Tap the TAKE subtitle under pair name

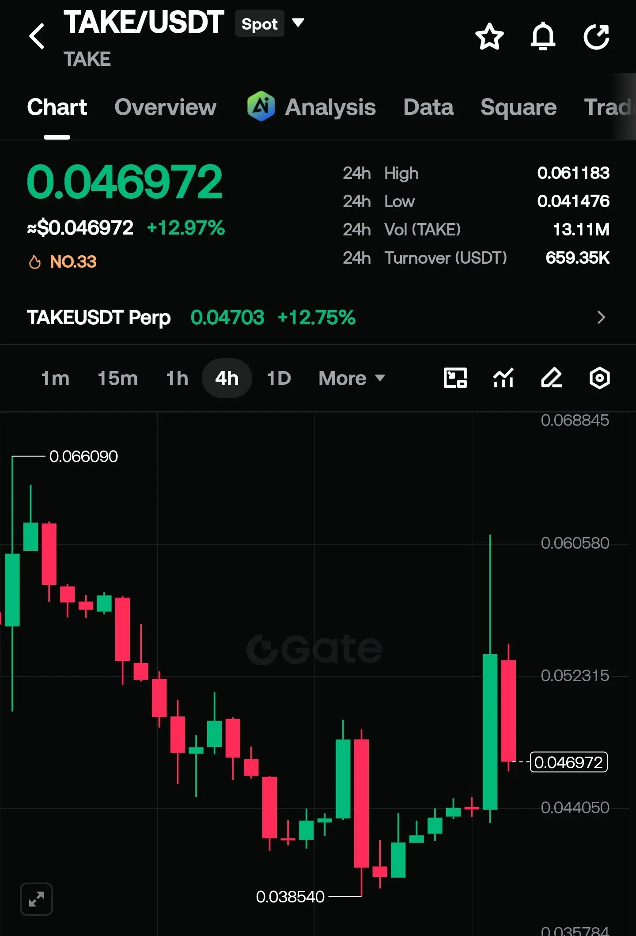click(87, 59)
